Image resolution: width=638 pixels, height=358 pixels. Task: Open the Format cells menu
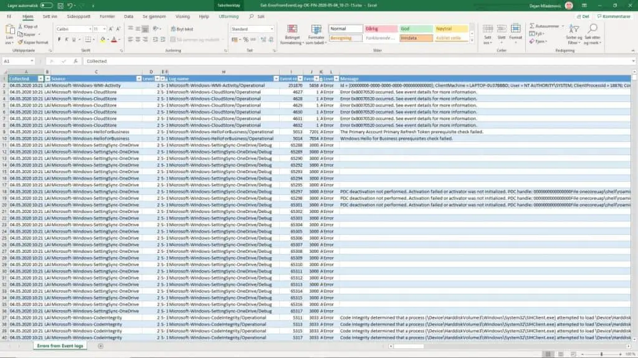tap(515, 35)
